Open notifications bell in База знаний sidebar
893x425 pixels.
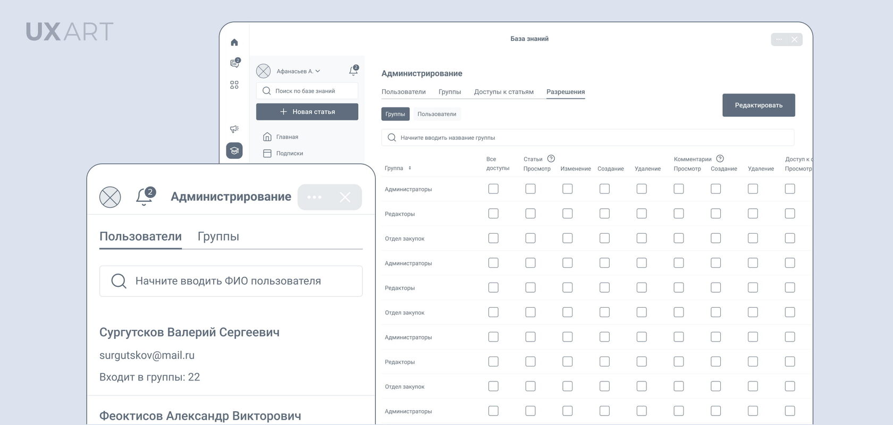point(353,71)
